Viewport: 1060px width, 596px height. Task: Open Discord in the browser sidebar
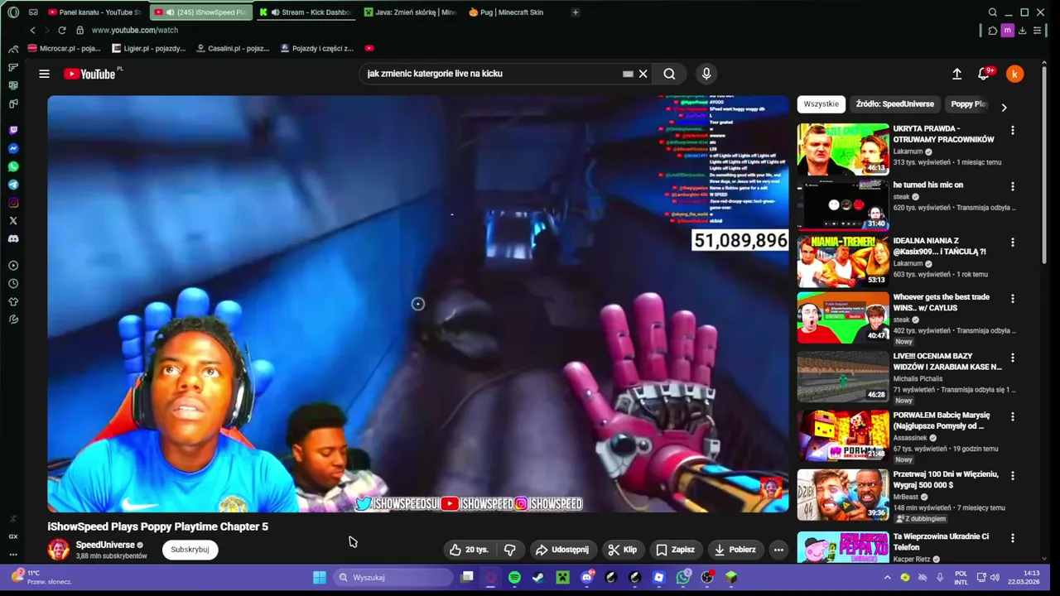point(13,239)
